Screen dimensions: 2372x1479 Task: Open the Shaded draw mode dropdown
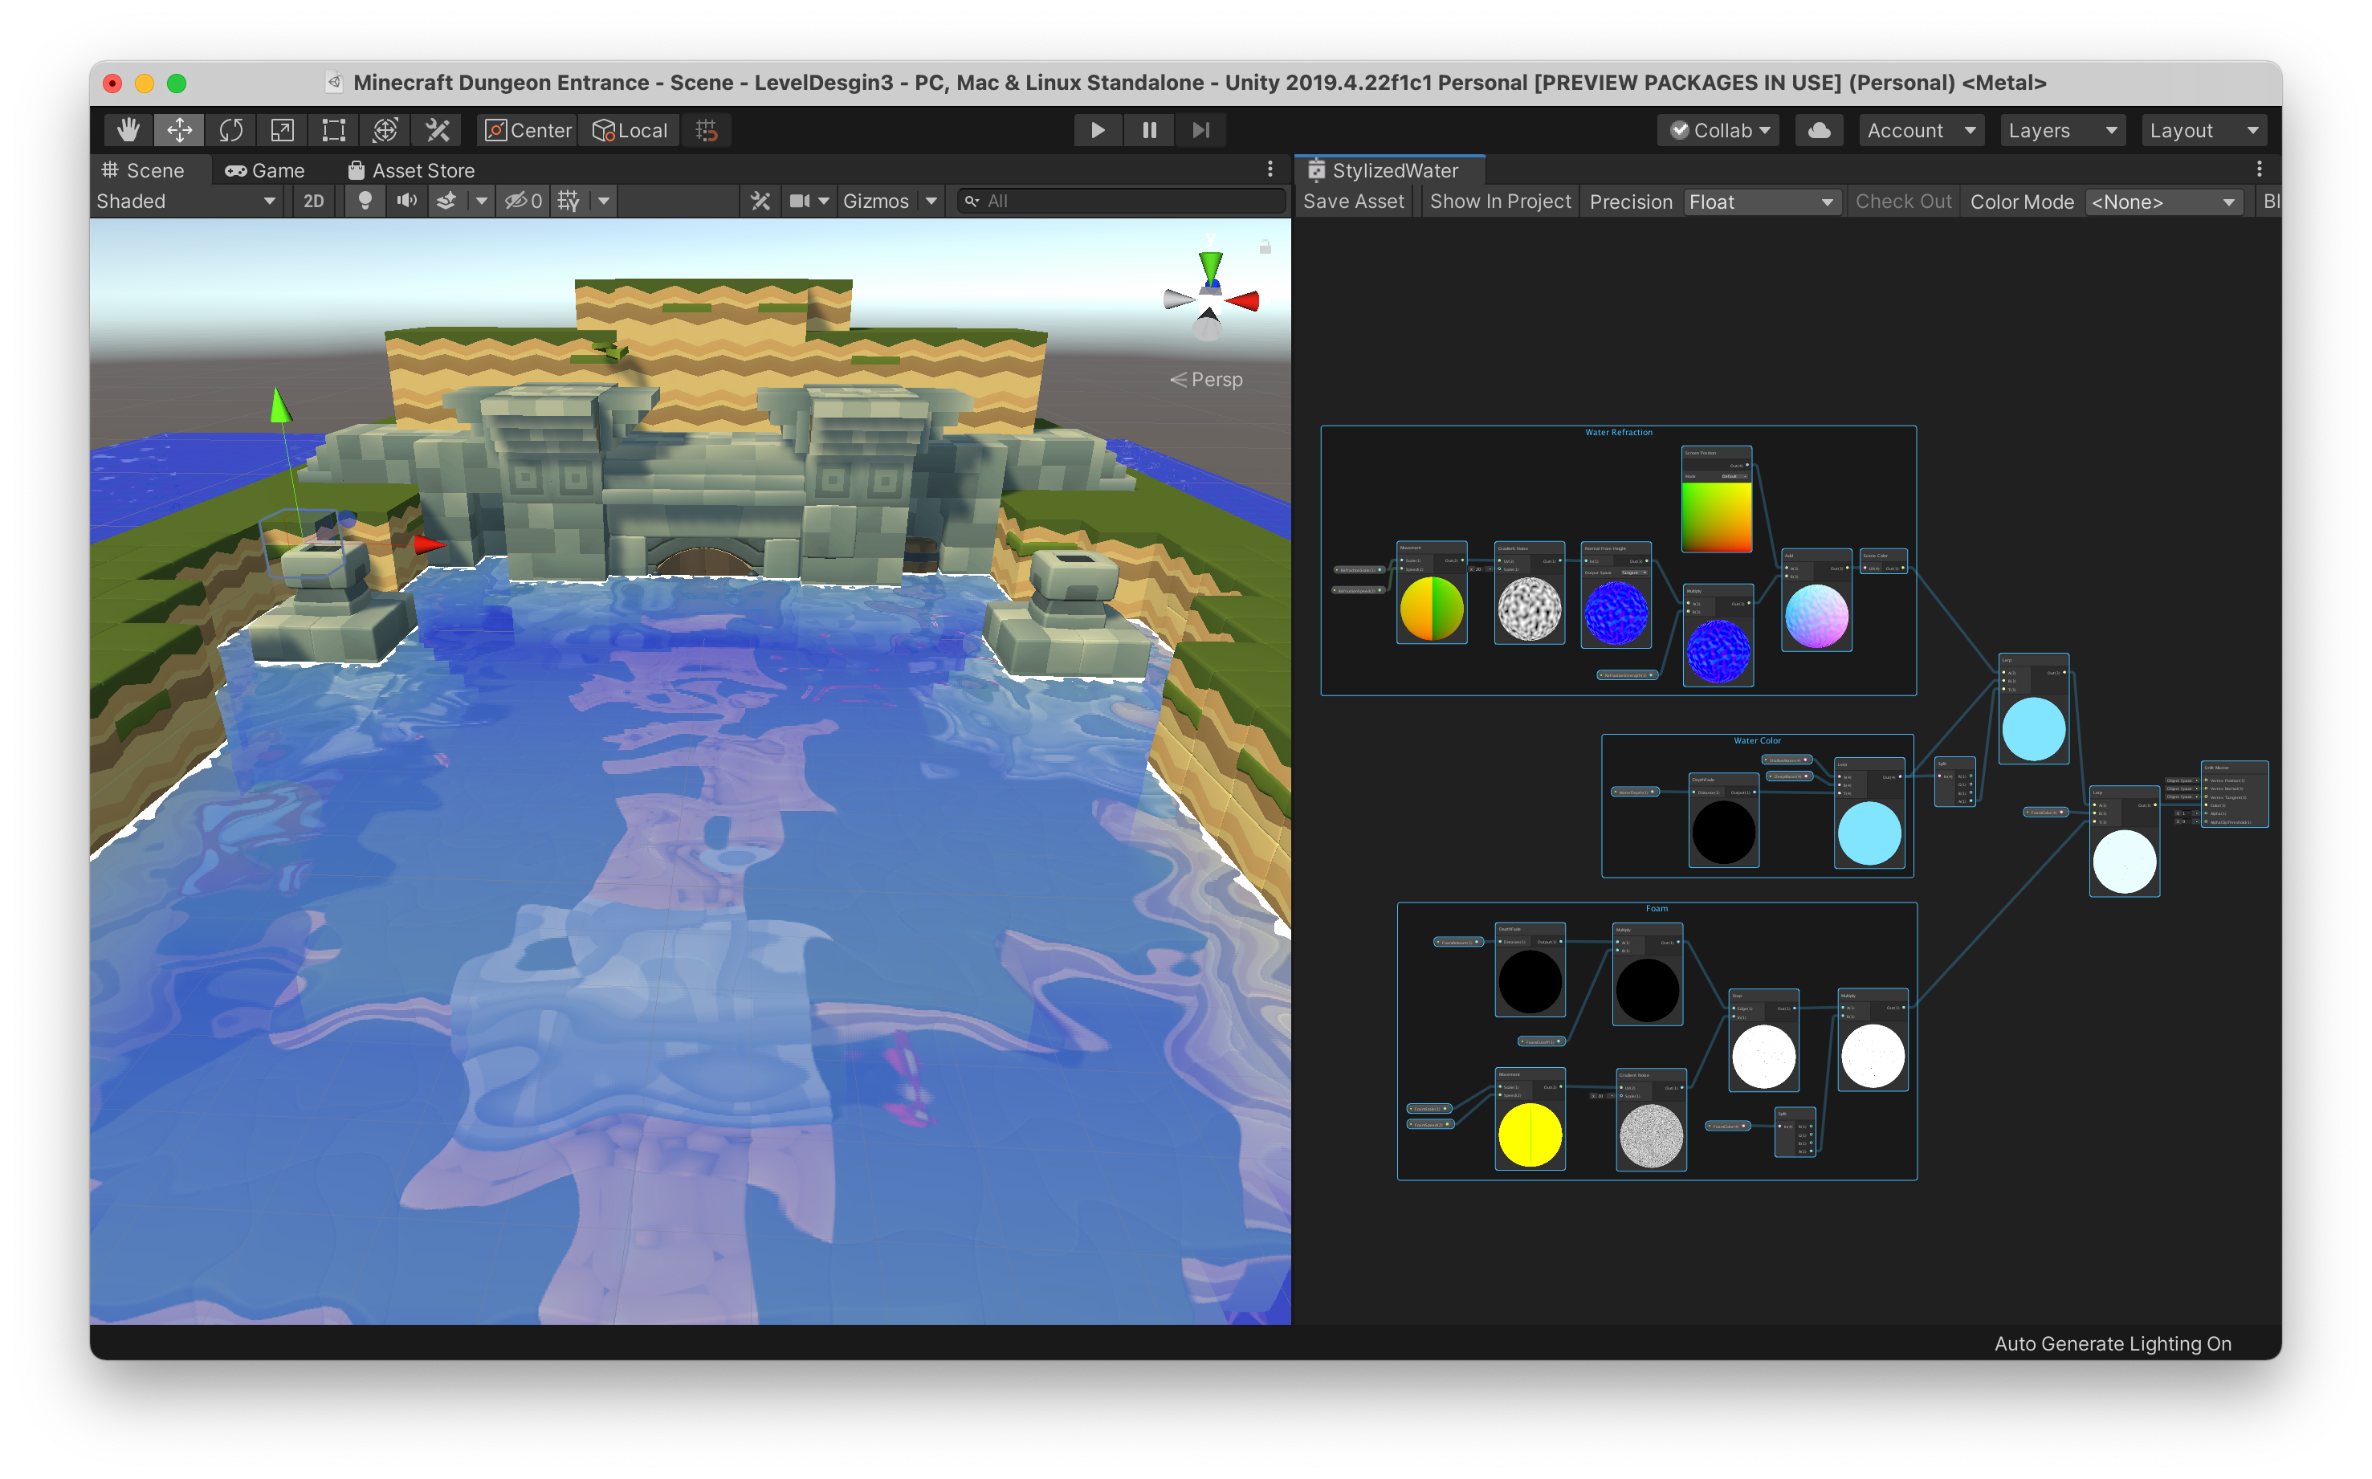[x=185, y=201]
